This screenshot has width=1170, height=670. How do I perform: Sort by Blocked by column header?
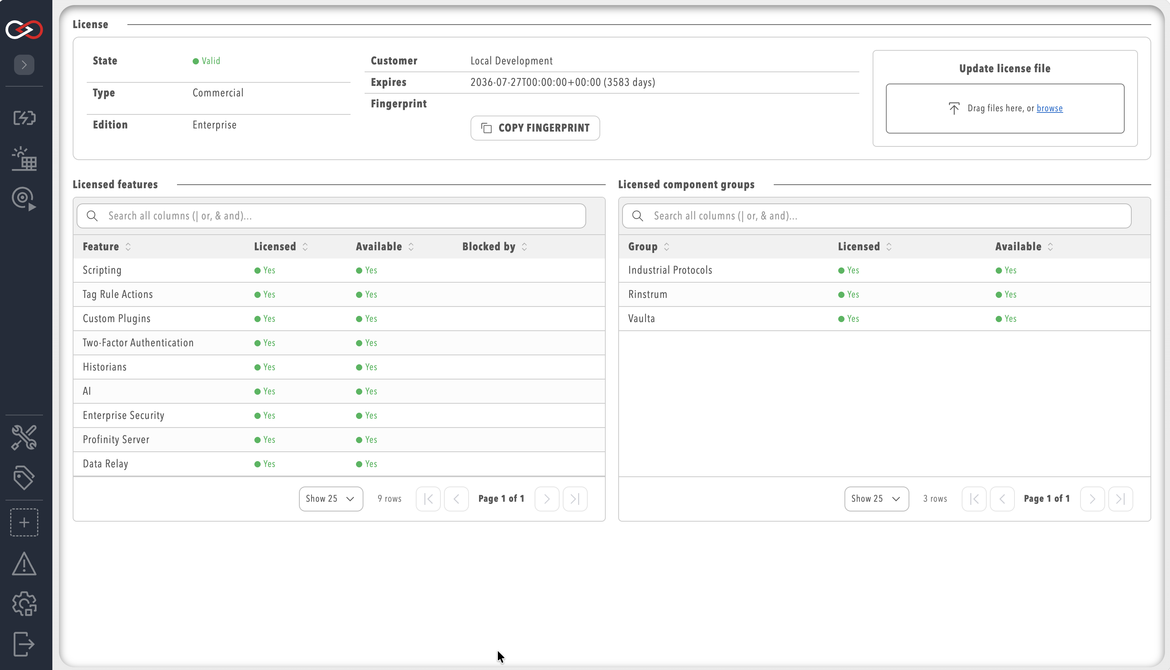click(494, 247)
